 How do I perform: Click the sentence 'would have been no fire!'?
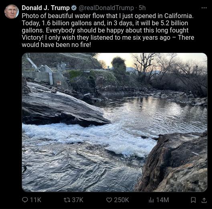click(57, 45)
